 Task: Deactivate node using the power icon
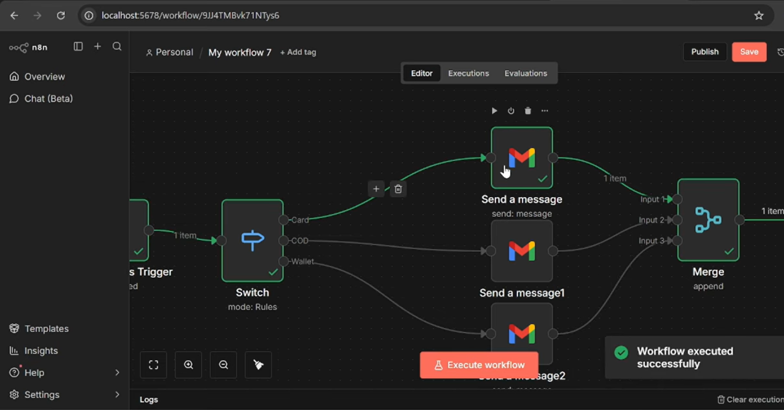coord(511,111)
